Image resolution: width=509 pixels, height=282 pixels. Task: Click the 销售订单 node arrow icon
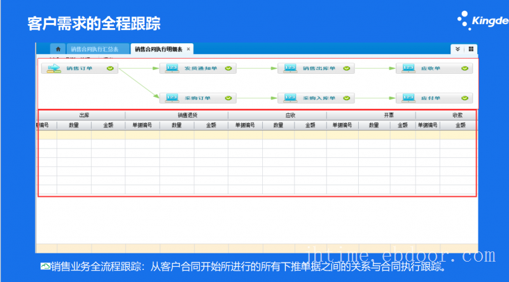click(x=53, y=68)
